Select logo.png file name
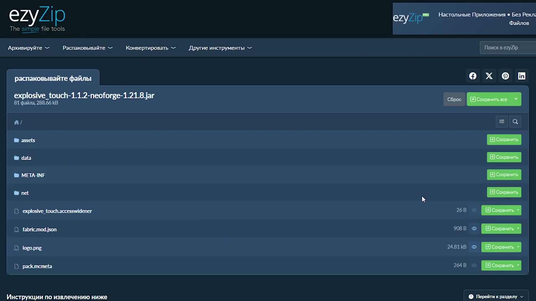536x301 pixels. point(32,248)
